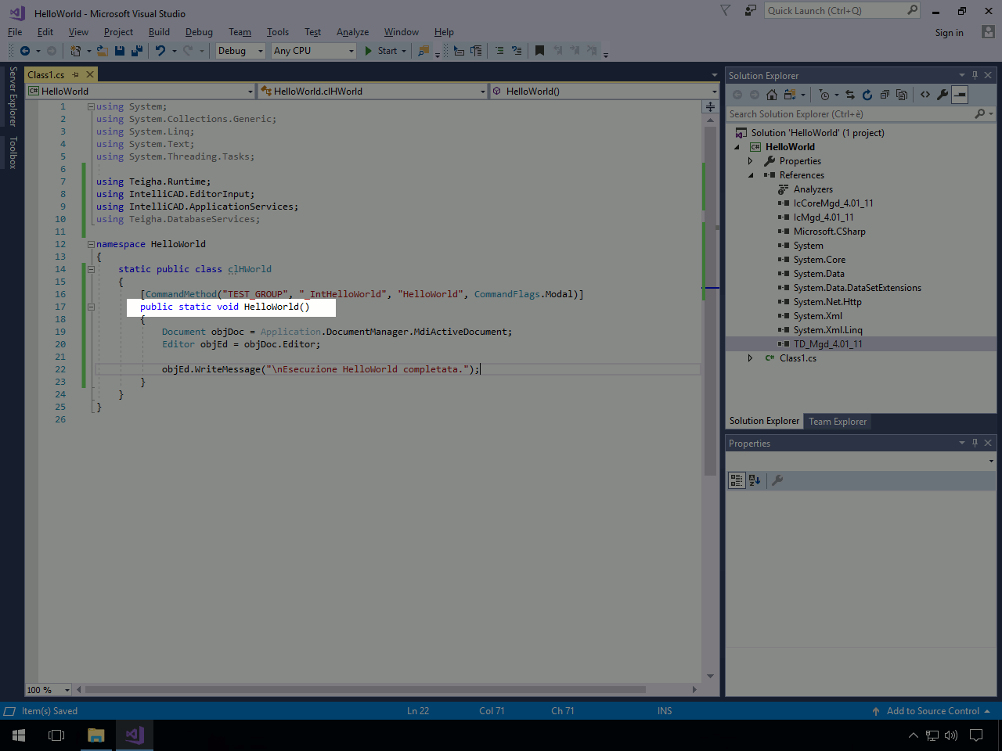Toggle Categorized view in Properties panel
This screenshot has width=1002, height=751.
pyautogui.click(x=737, y=480)
